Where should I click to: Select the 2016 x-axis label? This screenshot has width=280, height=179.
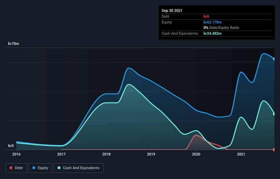click(16, 154)
